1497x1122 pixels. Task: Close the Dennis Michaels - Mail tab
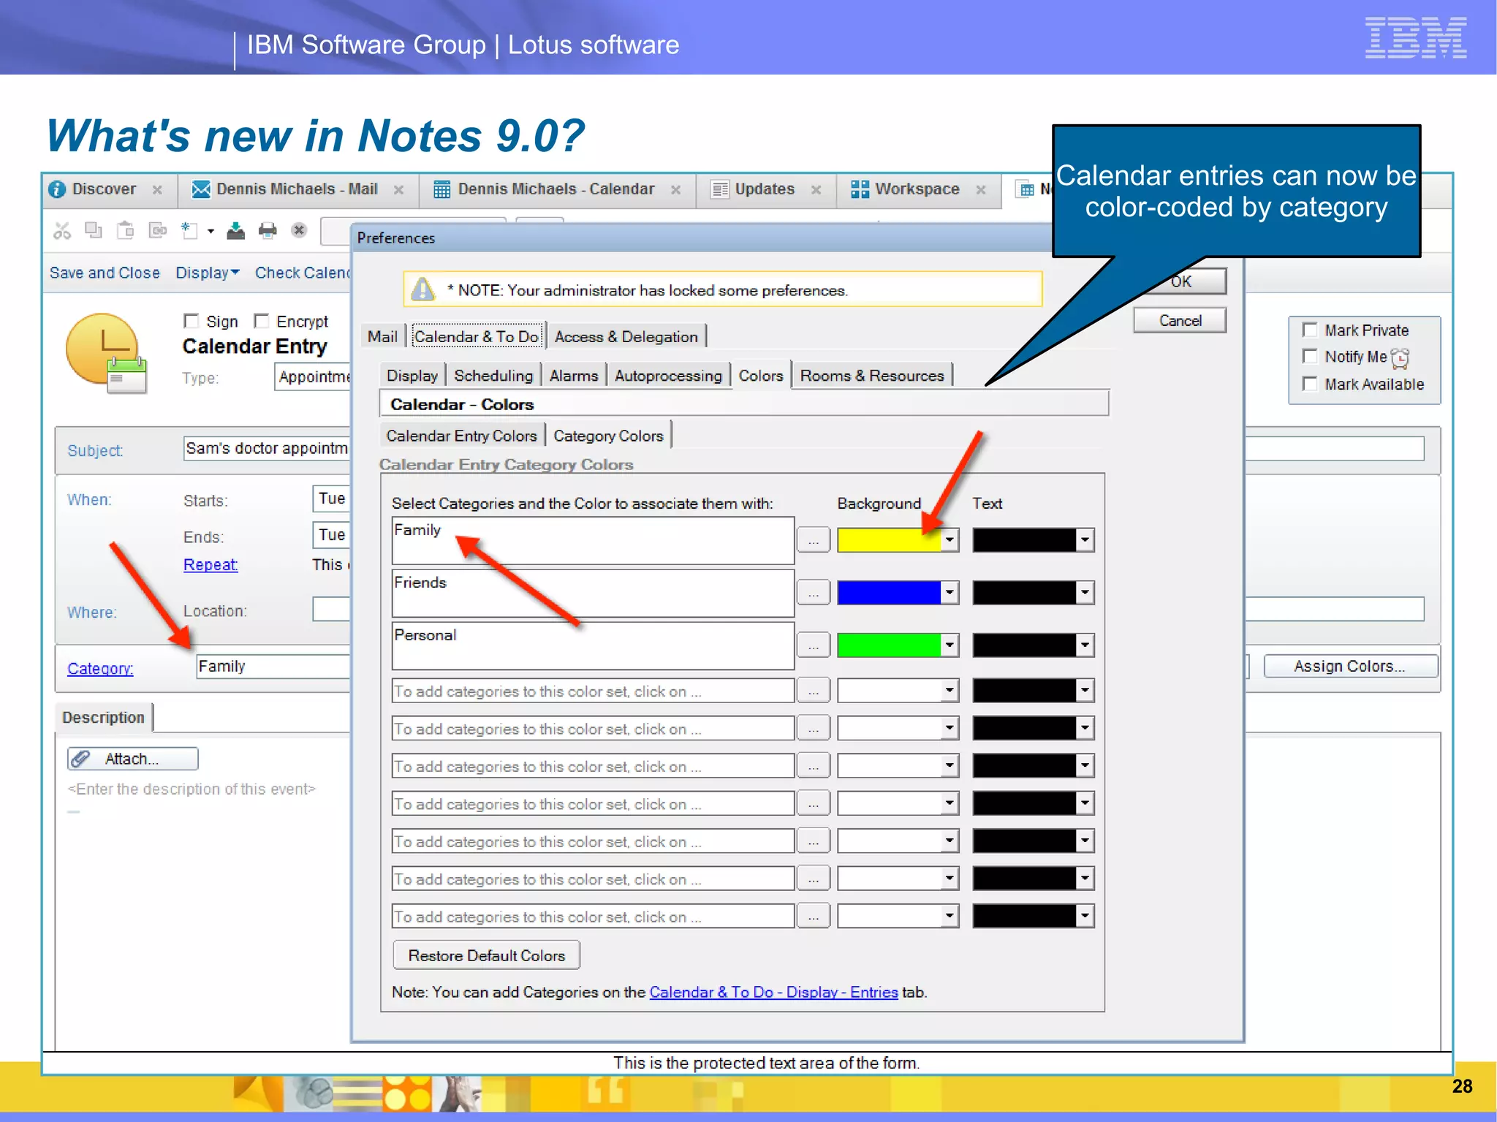pos(398,189)
